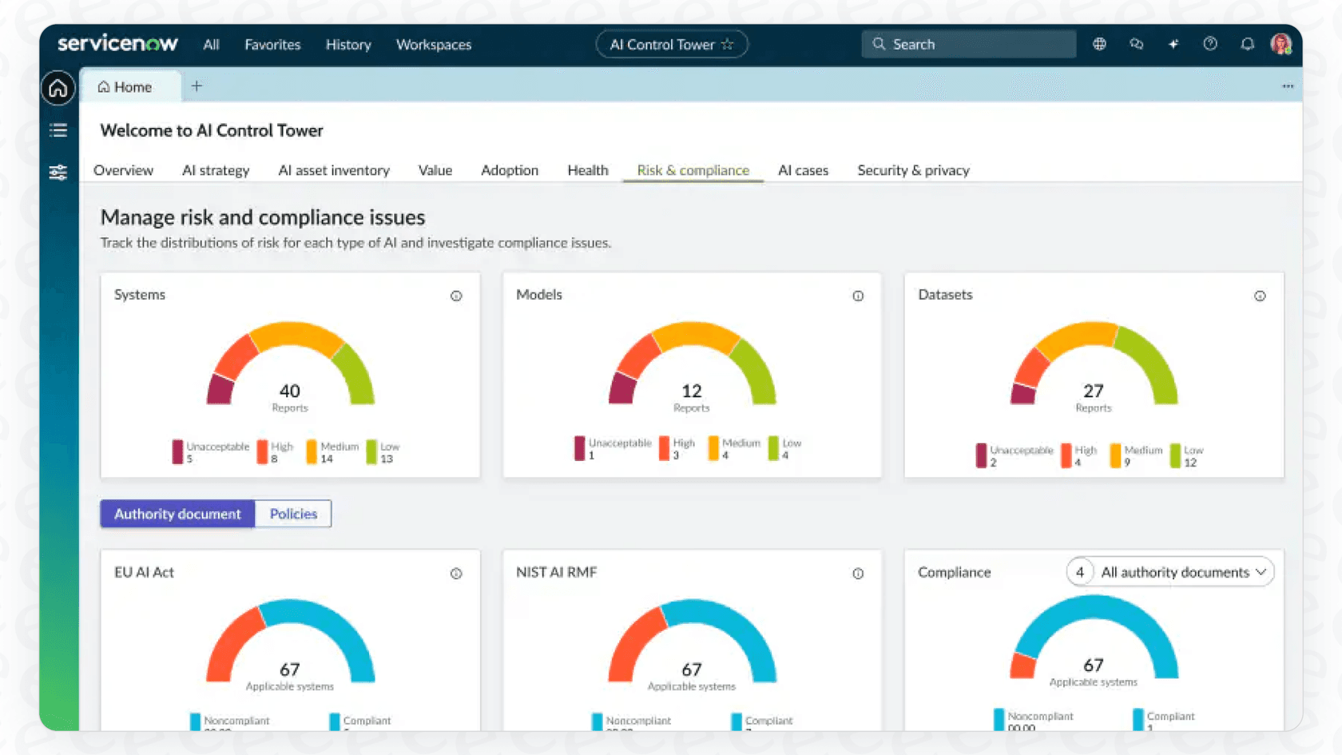Screen dimensions: 1342x755
Task: Open the notifications bell icon
Action: 1247,44
